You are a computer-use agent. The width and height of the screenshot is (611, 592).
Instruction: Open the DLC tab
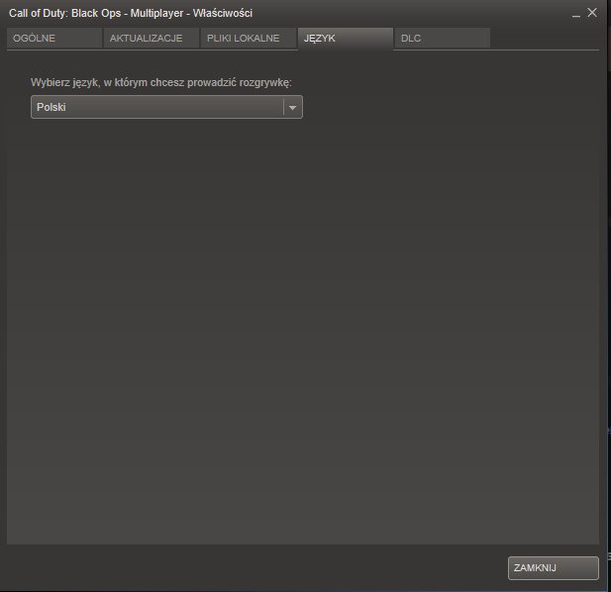click(443, 39)
